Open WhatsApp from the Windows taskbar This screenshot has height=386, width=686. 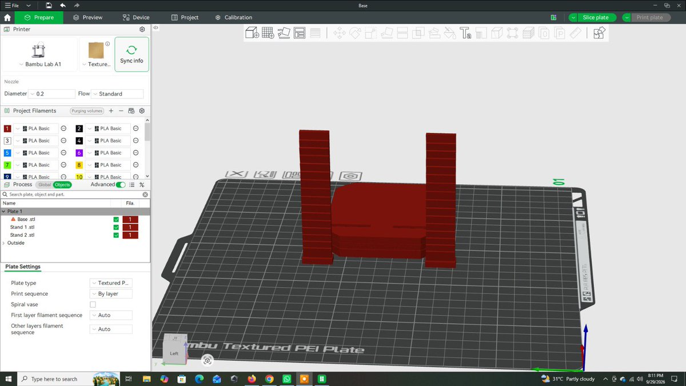pyautogui.click(x=286, y=379)
